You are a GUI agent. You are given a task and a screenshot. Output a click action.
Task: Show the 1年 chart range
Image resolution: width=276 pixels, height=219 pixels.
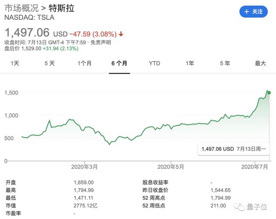tap(190, 63)
